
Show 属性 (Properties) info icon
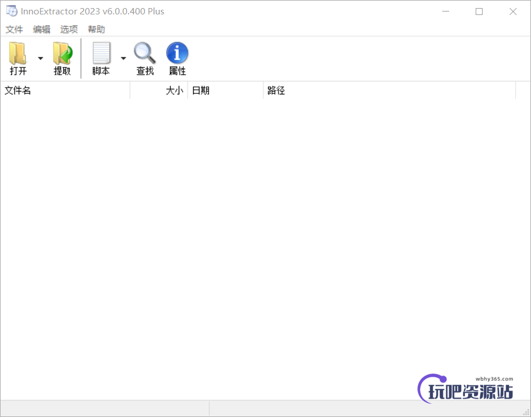coord(177,53)
